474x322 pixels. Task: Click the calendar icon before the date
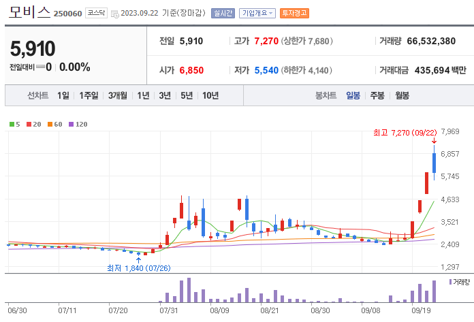coord(115,14)
